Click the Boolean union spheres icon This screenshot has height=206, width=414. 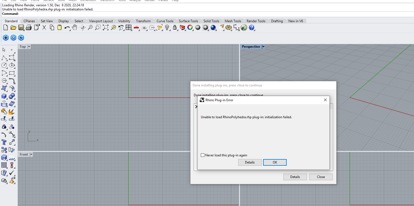12,96
